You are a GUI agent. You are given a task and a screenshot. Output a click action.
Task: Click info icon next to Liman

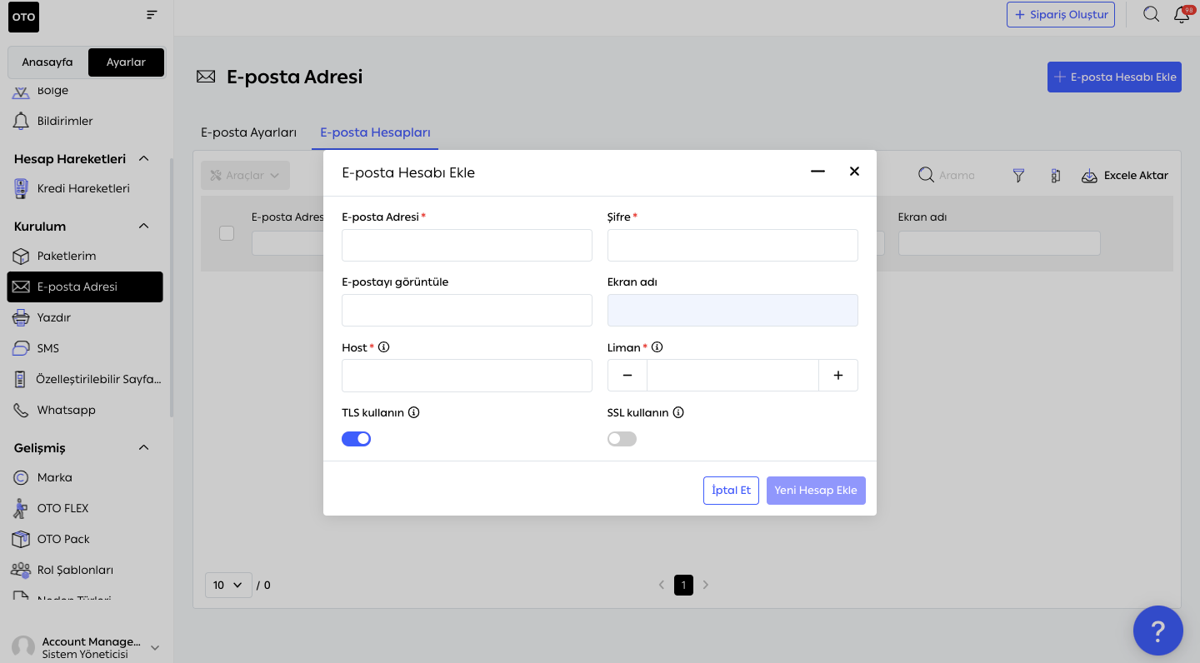point(657,347)
